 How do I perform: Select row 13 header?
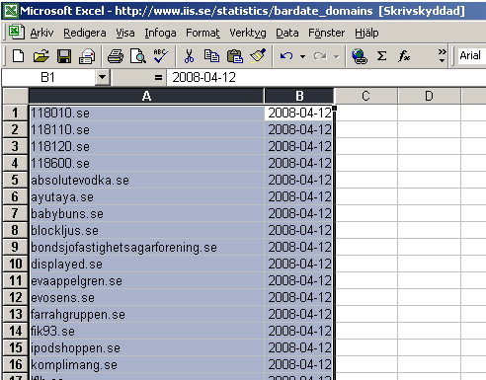(x=15, y=314)
